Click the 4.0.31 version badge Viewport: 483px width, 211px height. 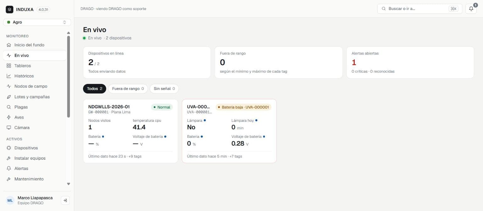[43, 9]
